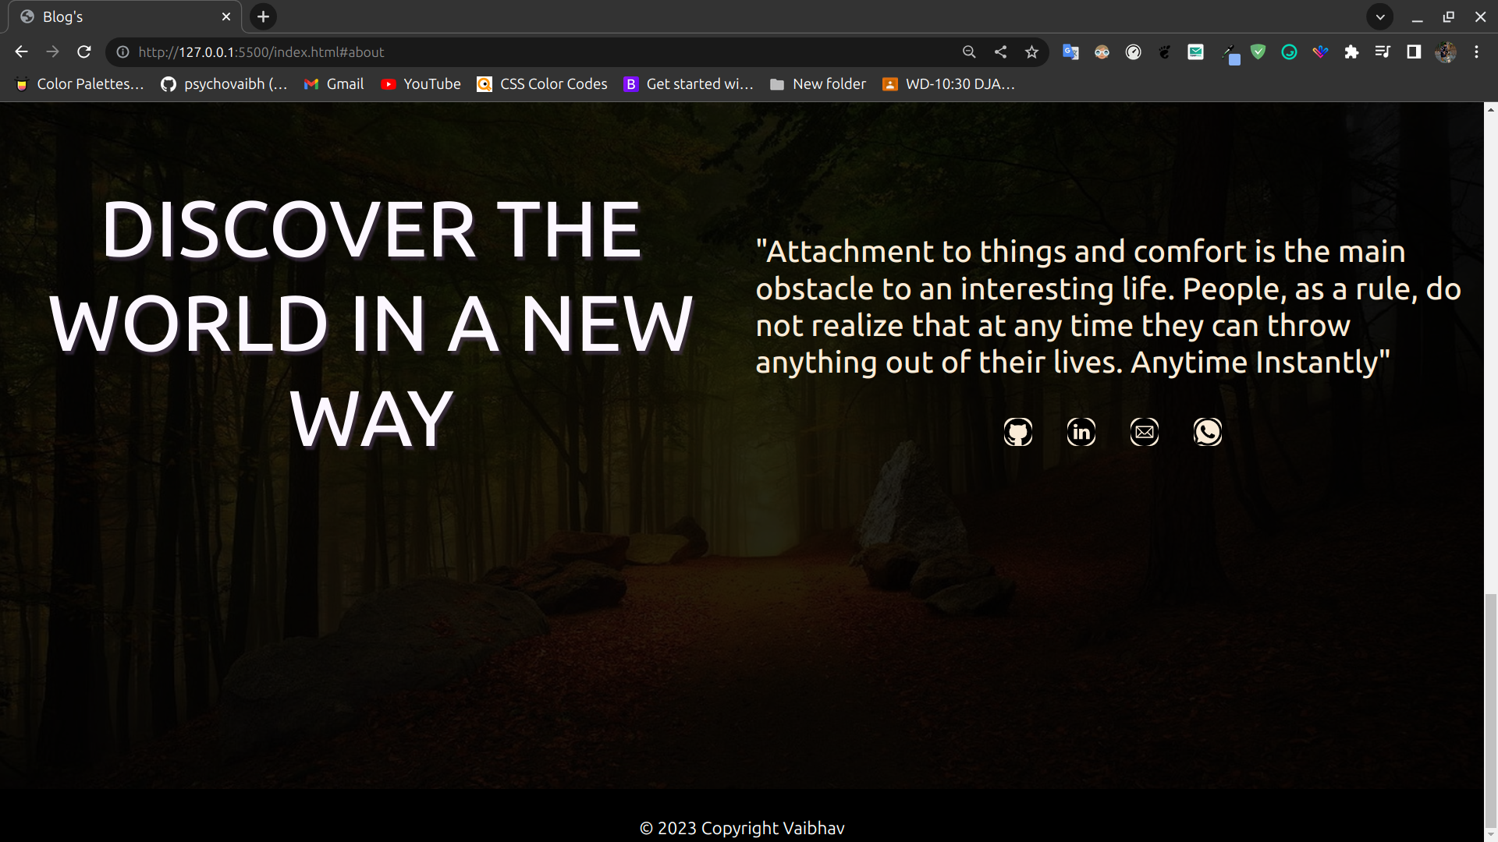This screenshot has width=1498, height=842.
Task: Open the Chrome profile avatar
Action: [1446, 52]
